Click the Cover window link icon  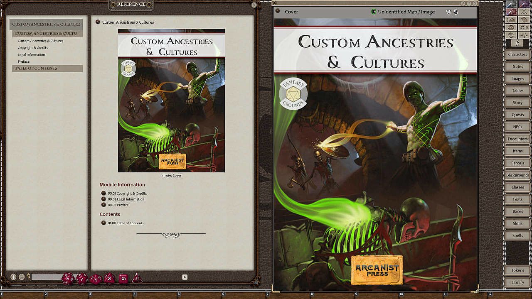click(278, 11)
